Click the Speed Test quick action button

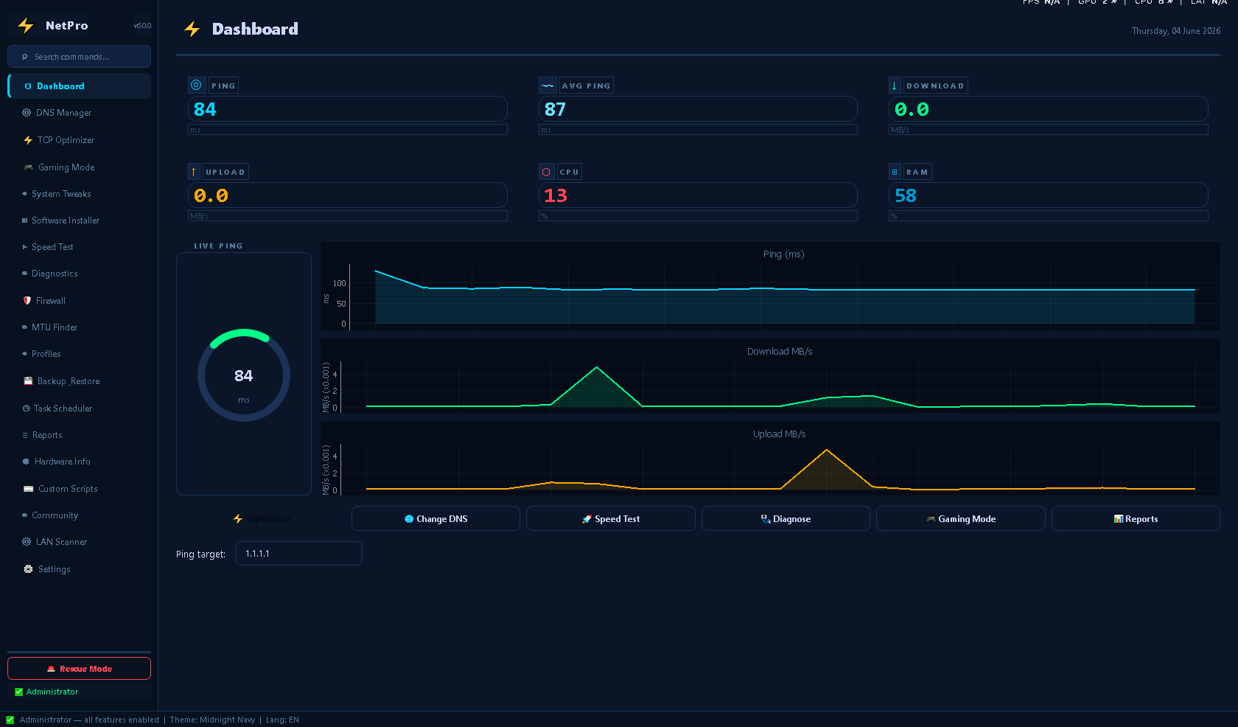click(611, 518)
